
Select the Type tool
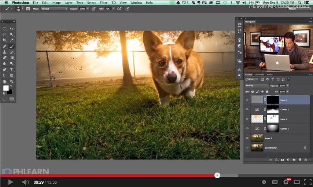(x=12, y=70)
